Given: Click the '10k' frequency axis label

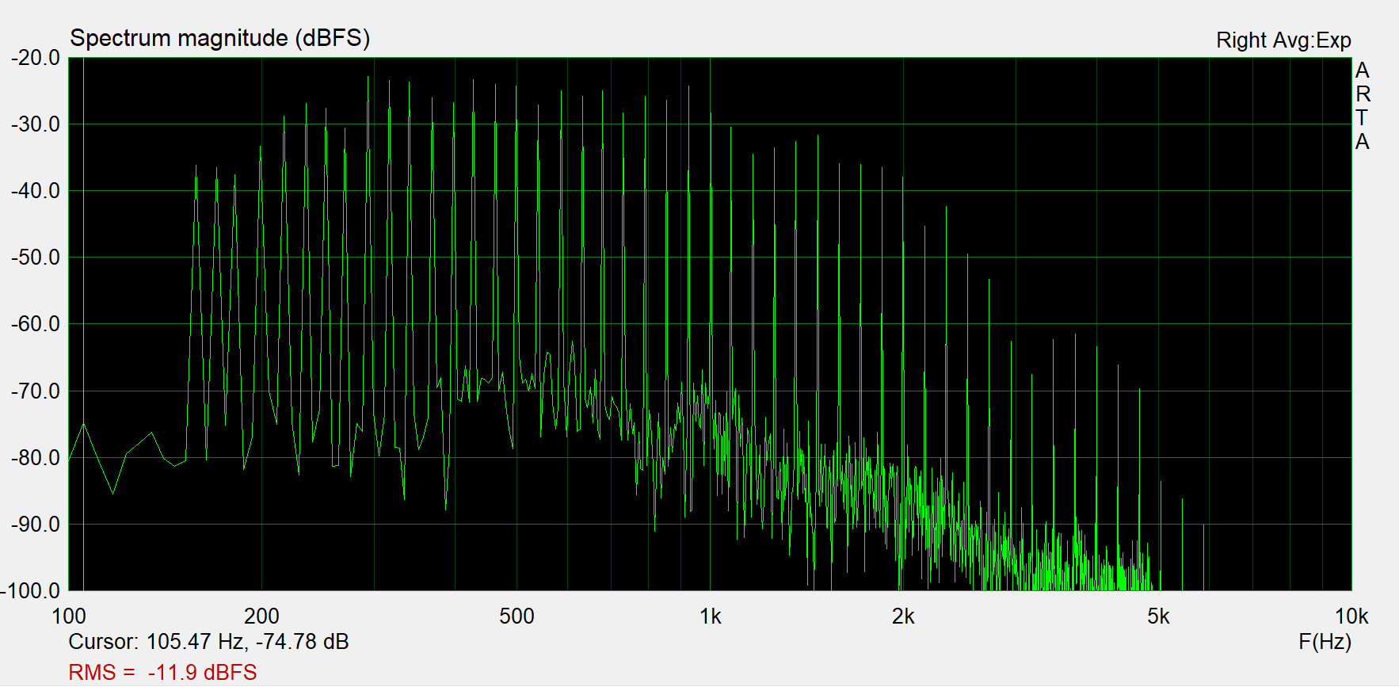Looking at the screenshot, I should 1351,616.
